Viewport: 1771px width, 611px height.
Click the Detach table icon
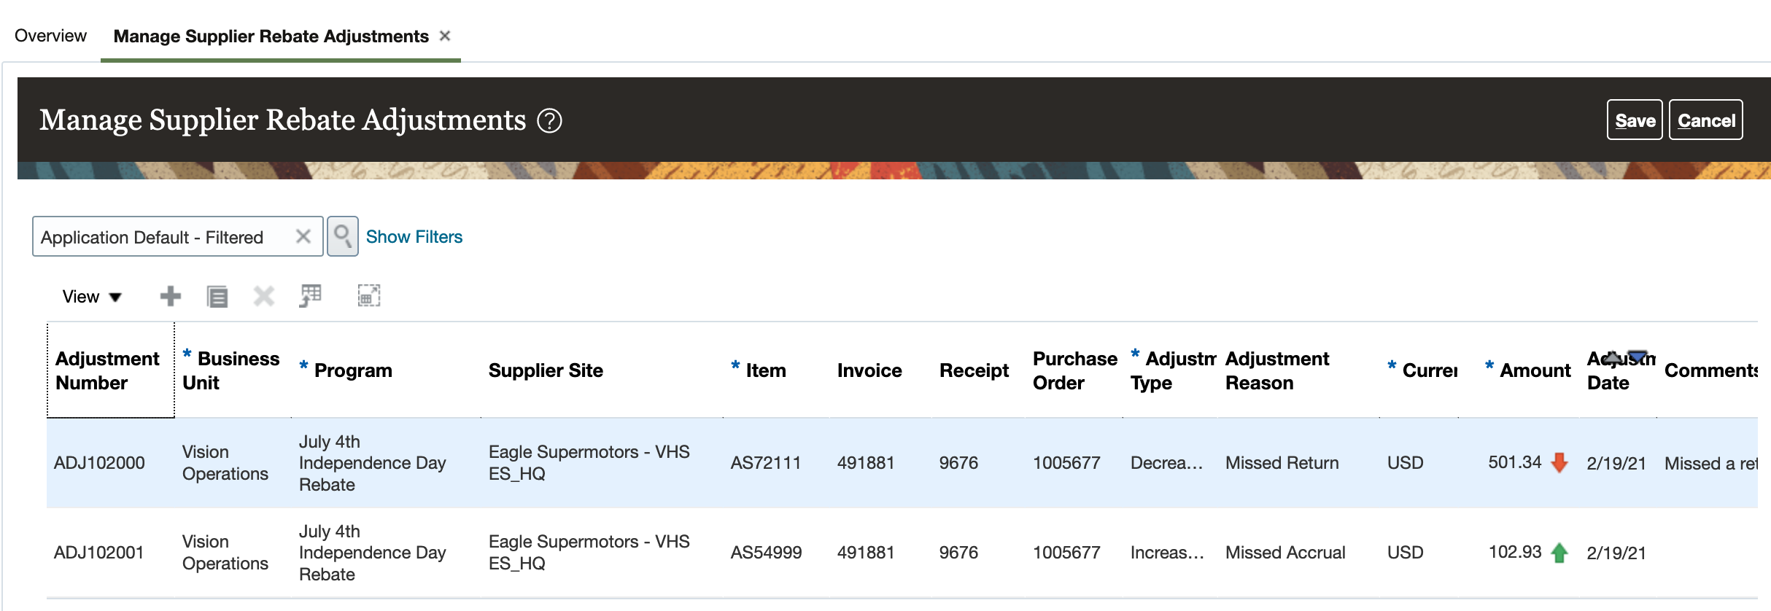368,296
